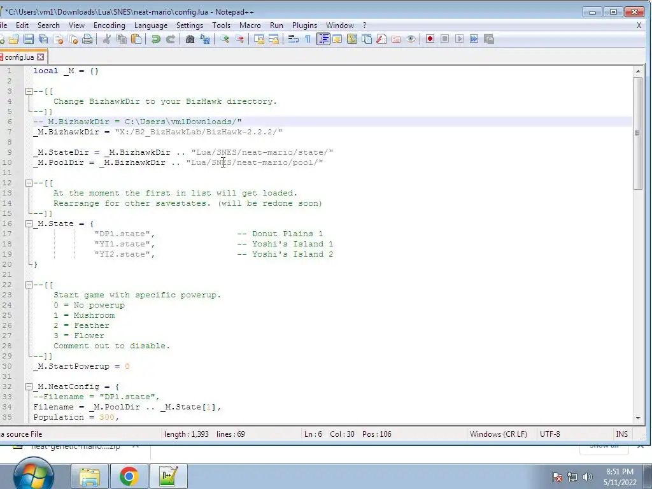Click the "DP1.state" string on line 17
Image resolution: width=652 pixels, height=489 pixels.
pyautogui.click(x=122, y=234)
